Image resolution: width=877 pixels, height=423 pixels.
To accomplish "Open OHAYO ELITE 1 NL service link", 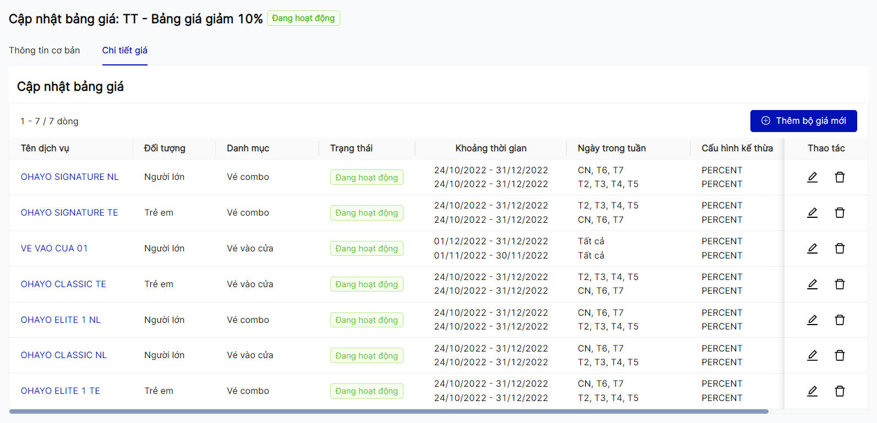I will point(61,320).
